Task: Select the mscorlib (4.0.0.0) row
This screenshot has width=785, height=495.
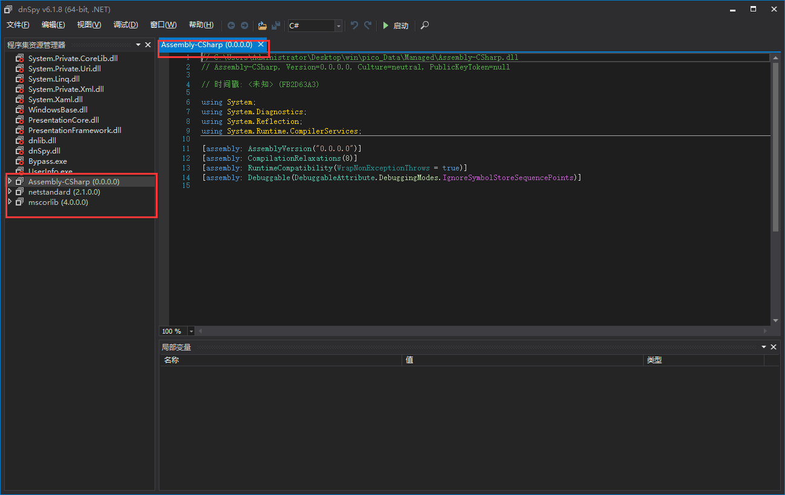Action: pos(80,202)
